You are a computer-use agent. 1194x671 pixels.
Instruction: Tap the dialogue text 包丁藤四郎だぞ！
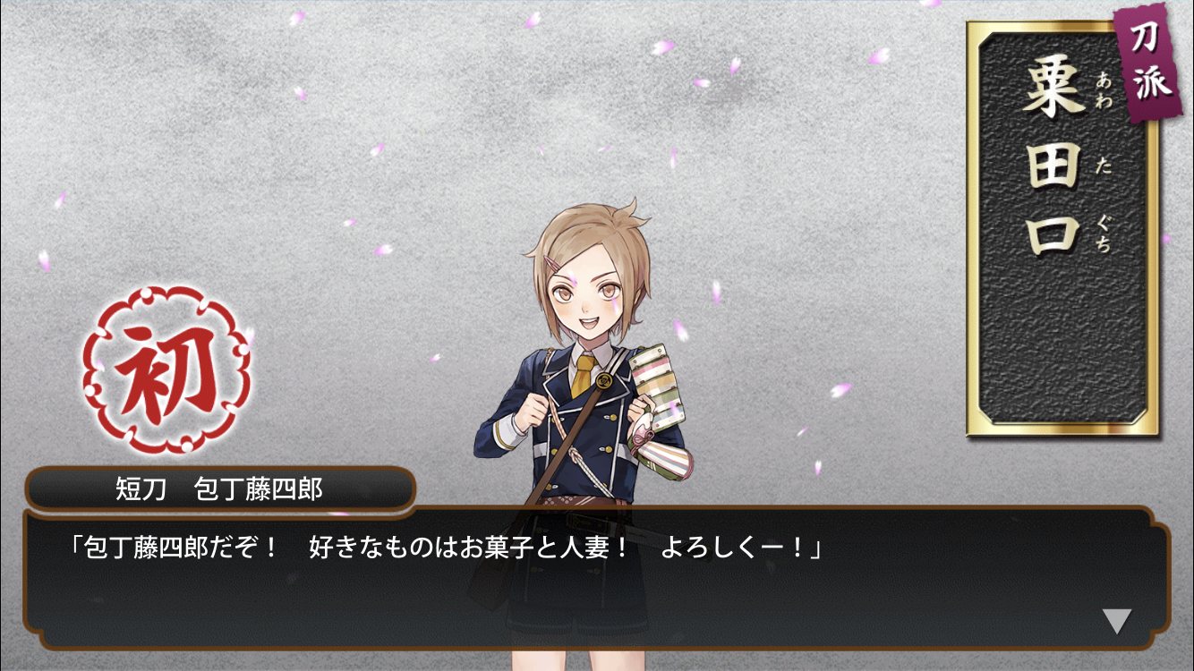[180, 547]
